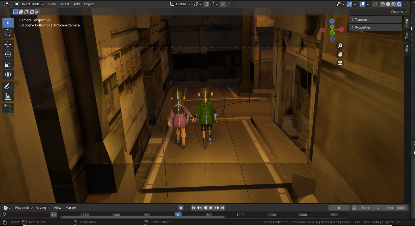
Task: Select the Scale tool
Action: coord(8,65)
